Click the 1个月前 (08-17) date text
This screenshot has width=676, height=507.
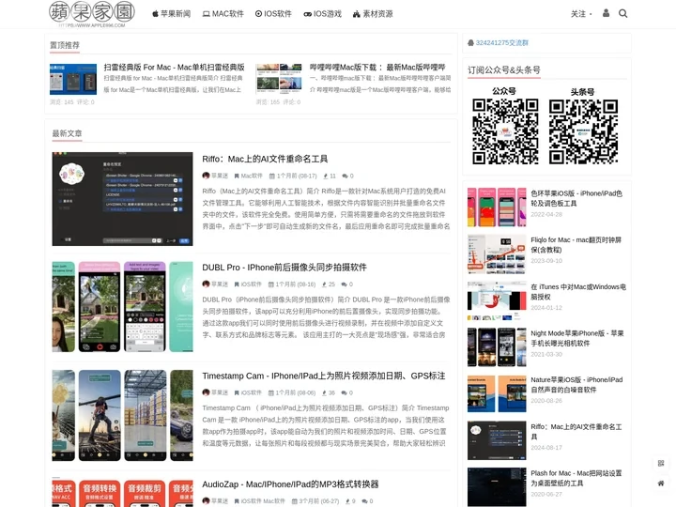297,176
